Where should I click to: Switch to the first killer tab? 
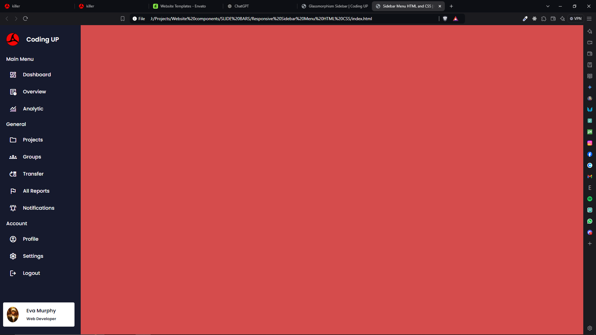click(x=37, y=6)
